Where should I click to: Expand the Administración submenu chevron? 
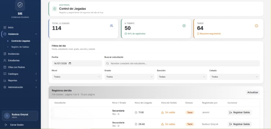[36, 87]
